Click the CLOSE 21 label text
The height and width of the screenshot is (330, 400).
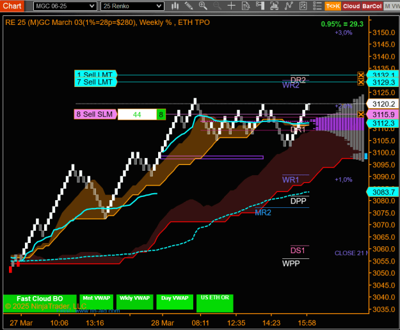[x=351, y=253]
